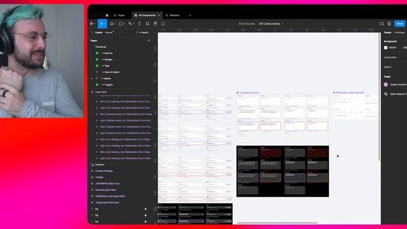Select the Pen tool
Screen dimensions: 407x229
click(x=130, y=24)
